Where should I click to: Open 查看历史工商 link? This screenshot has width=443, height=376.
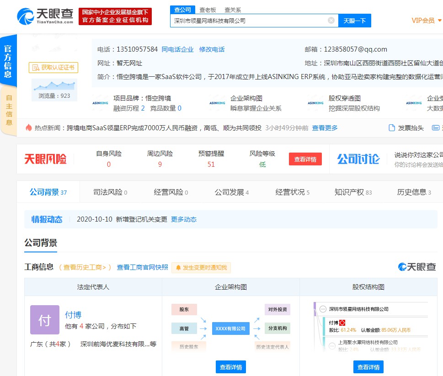point(85,267)
